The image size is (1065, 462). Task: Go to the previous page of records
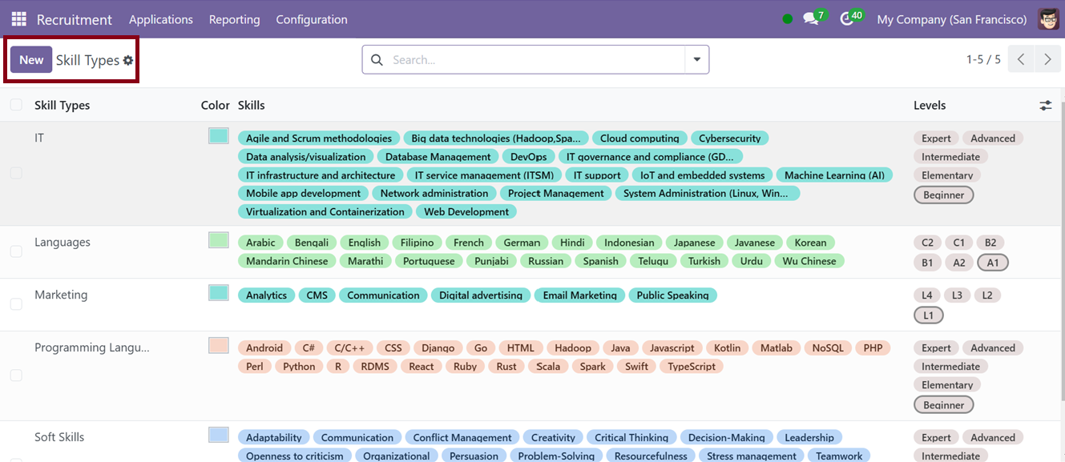1021,60
